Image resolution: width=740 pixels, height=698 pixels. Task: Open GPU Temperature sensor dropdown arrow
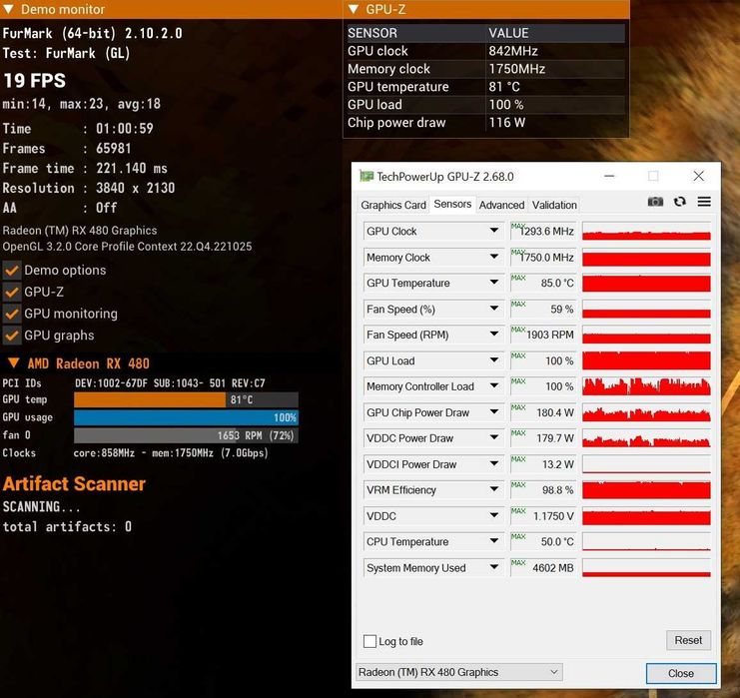click(x=494, y=283)
